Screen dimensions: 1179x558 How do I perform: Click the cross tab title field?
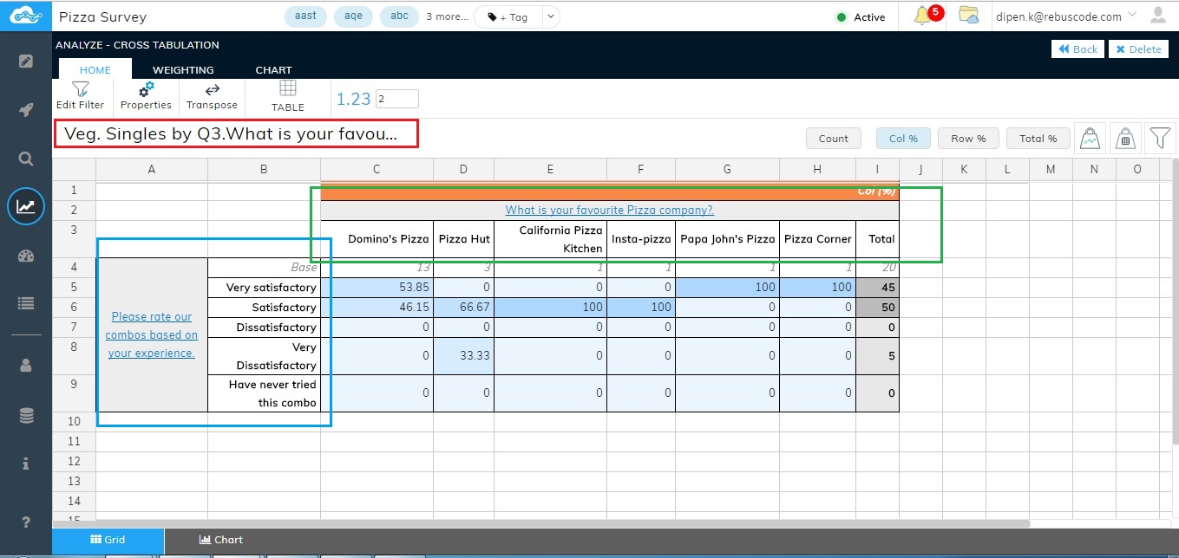pyautogui.click(x=236, y=133)
